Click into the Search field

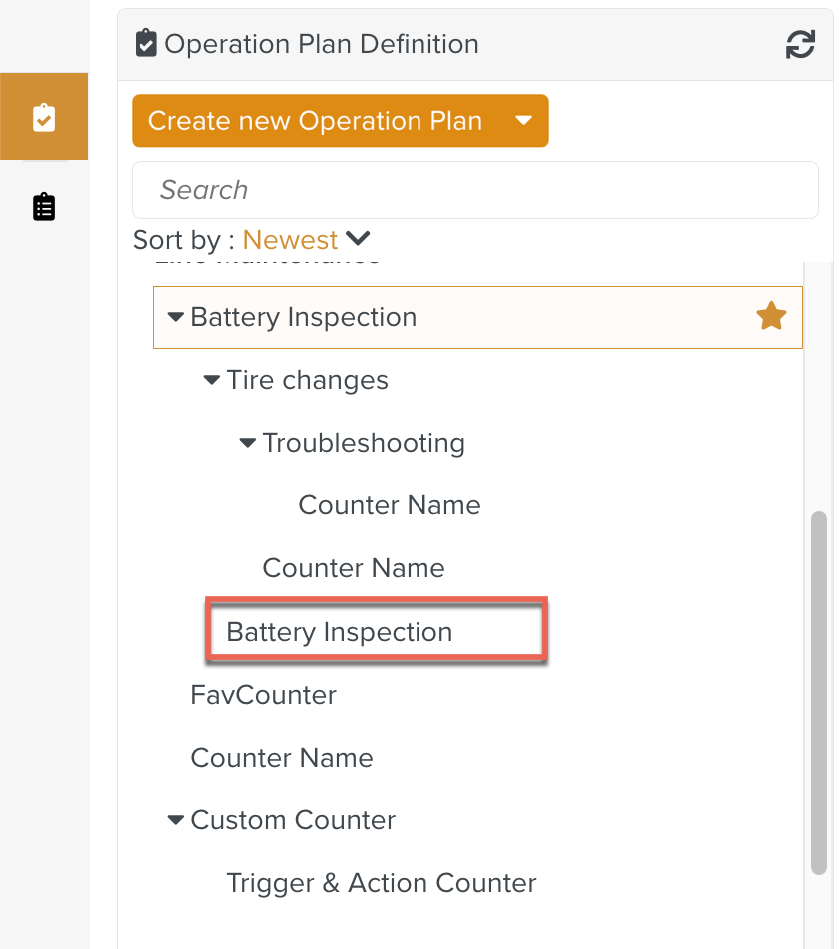474,190
